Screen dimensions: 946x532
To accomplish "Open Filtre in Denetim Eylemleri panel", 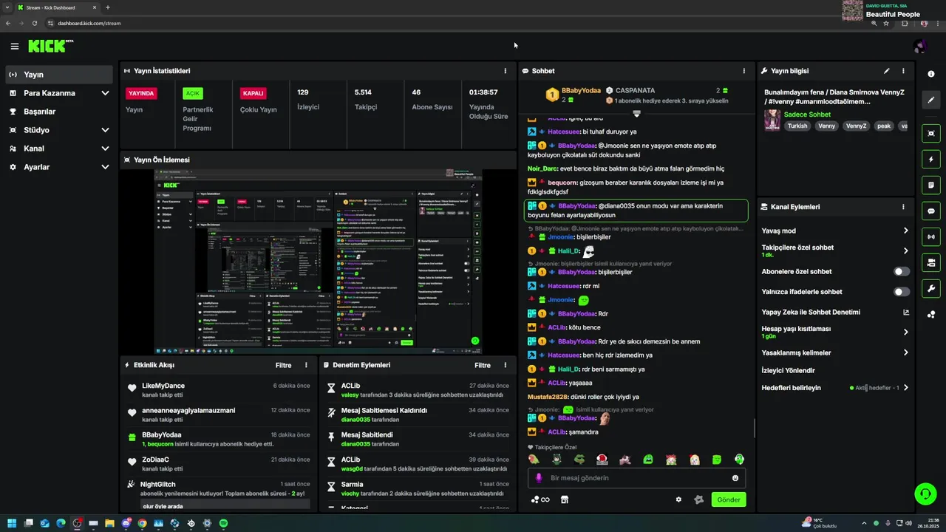I will pyautogui.click(x=483, y=365).
